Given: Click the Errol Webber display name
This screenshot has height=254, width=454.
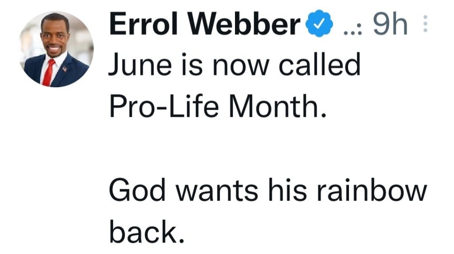Looking at the screenshot, I should pyautogui.click(x=204, y=26).
